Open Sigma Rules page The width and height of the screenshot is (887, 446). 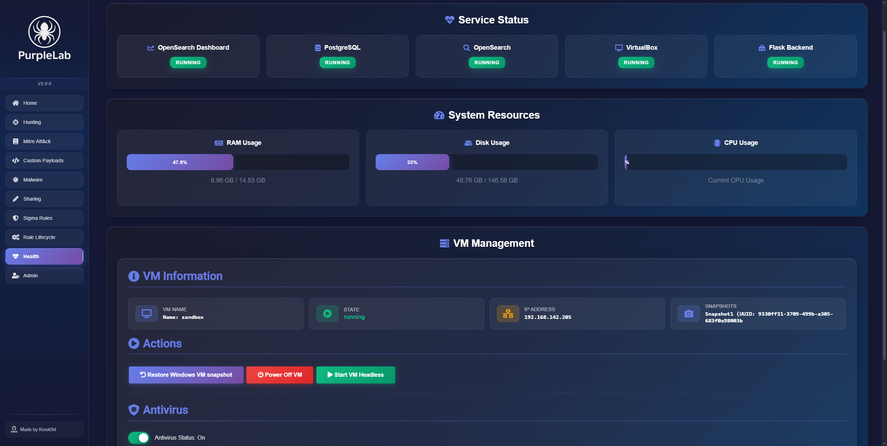44,218
